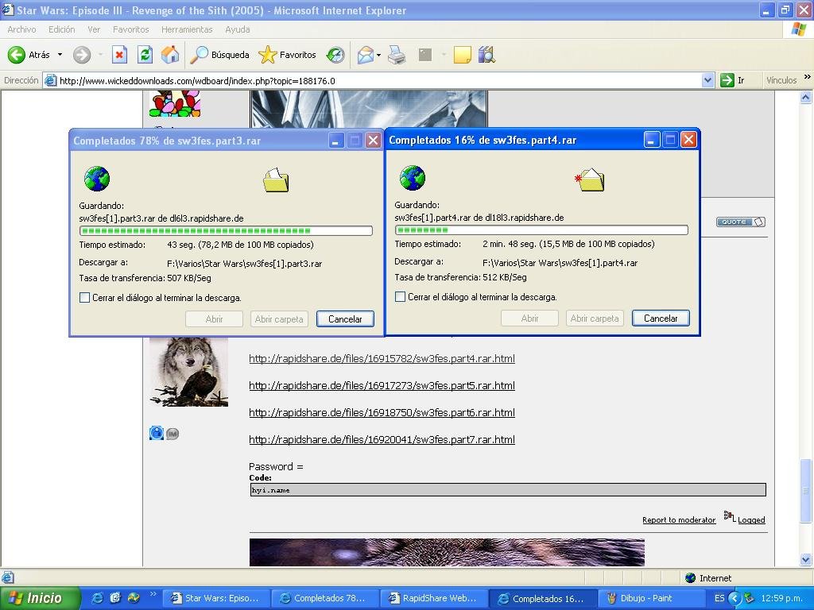Expand quick launch overflow chevron
Screen dimensions: 814x610
153,594
